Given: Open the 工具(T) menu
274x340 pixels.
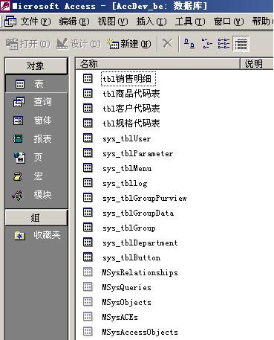Looking at the screenshot, I should pyautogui.click(x=190, y=22).
